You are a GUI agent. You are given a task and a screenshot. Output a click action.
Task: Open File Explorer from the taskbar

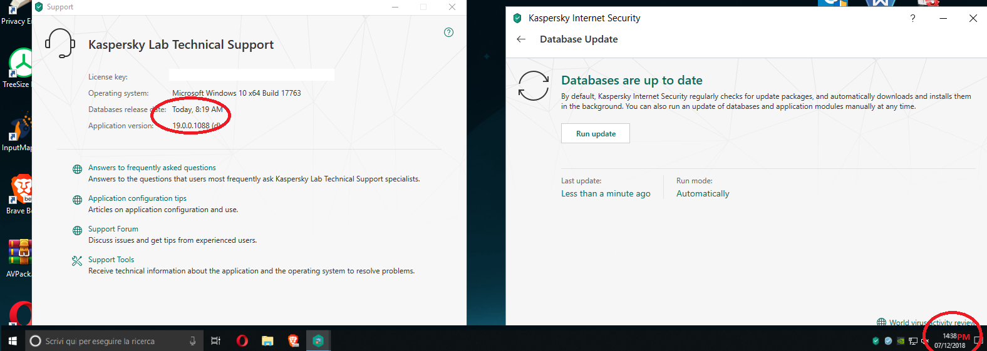tap(267, 341)
